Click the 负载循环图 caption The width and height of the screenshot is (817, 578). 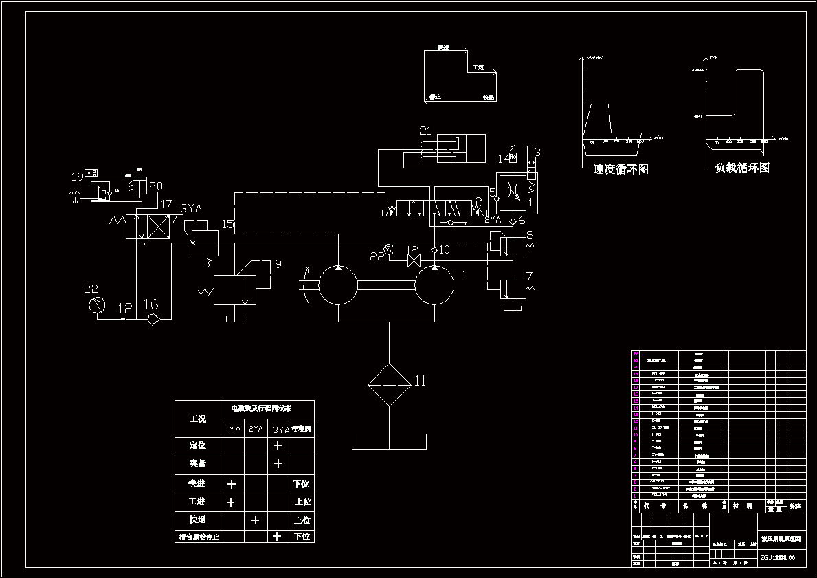pyautogui.click(x=742, y=168)
